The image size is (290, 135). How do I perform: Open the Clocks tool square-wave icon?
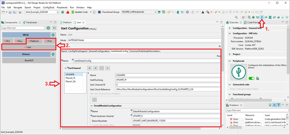point(257,17)
